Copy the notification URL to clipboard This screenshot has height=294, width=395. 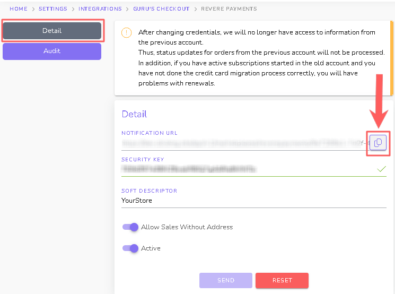pyautogui.click(x=378, y=143)
